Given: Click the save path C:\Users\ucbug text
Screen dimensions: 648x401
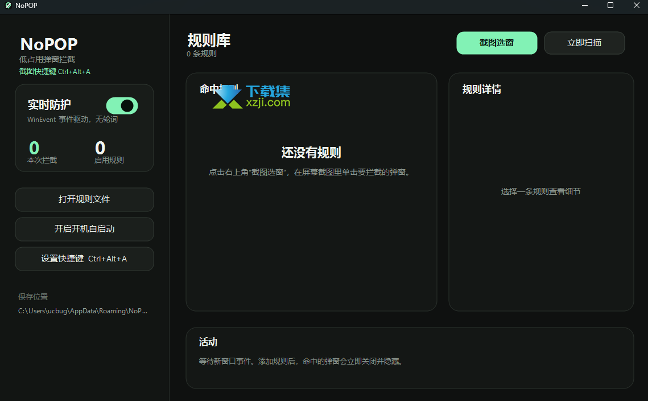Looking at the screenshot, I should pos(82,311).
